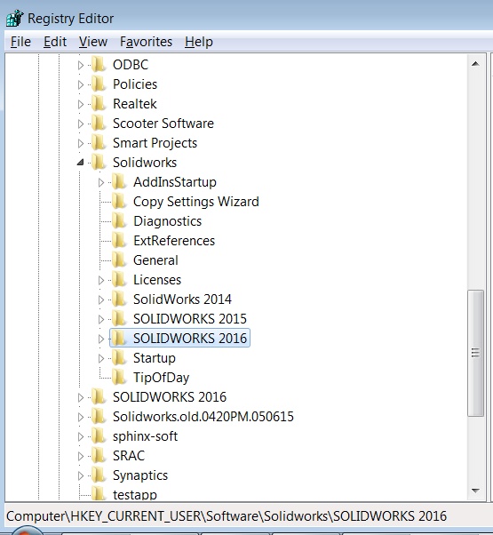The height and width of the screenshot is (535, 493).
Task: Expand the Licenses key
Action: (x=101, y=280)
